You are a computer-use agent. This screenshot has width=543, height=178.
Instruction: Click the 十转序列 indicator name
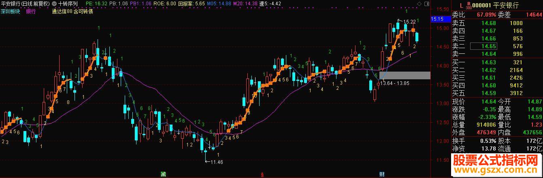[68, 3]
